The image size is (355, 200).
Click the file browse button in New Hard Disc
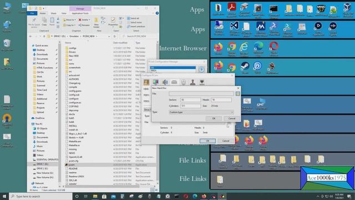point(237,94)
